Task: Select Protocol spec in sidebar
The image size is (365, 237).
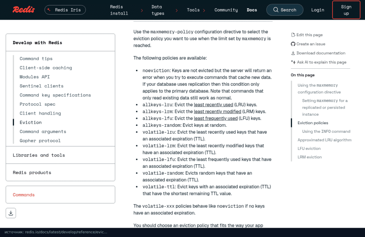Action: pos(37,104)
